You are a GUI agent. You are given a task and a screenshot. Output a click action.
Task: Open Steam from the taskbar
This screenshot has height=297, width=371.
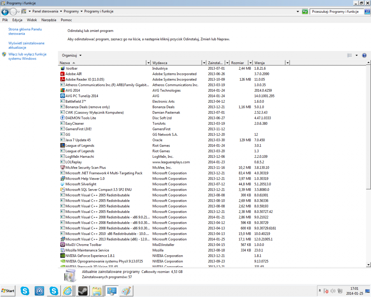[83, 291]
